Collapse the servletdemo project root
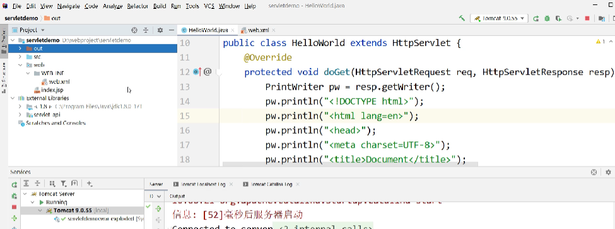 (13, 40)
